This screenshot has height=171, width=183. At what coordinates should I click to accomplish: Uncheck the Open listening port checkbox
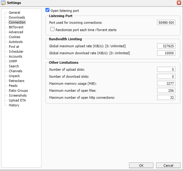point(47,10)
